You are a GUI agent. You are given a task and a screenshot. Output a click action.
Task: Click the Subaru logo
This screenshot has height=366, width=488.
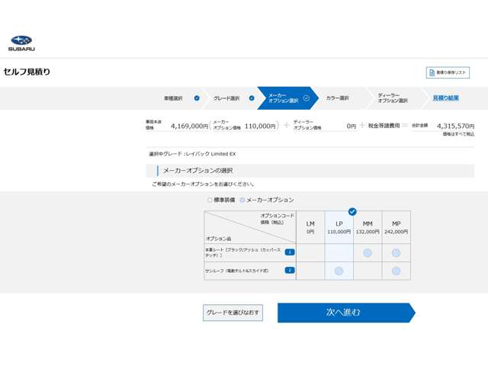click(x=21, y=43)
